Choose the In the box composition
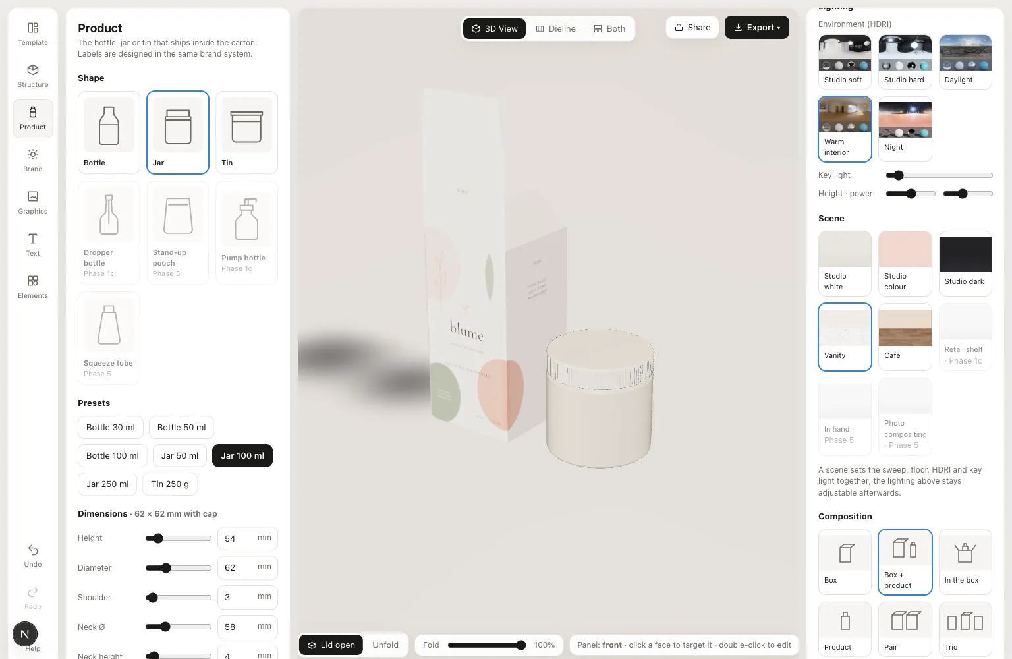Viewport: 1012px width, 659px height. (965, 562)
